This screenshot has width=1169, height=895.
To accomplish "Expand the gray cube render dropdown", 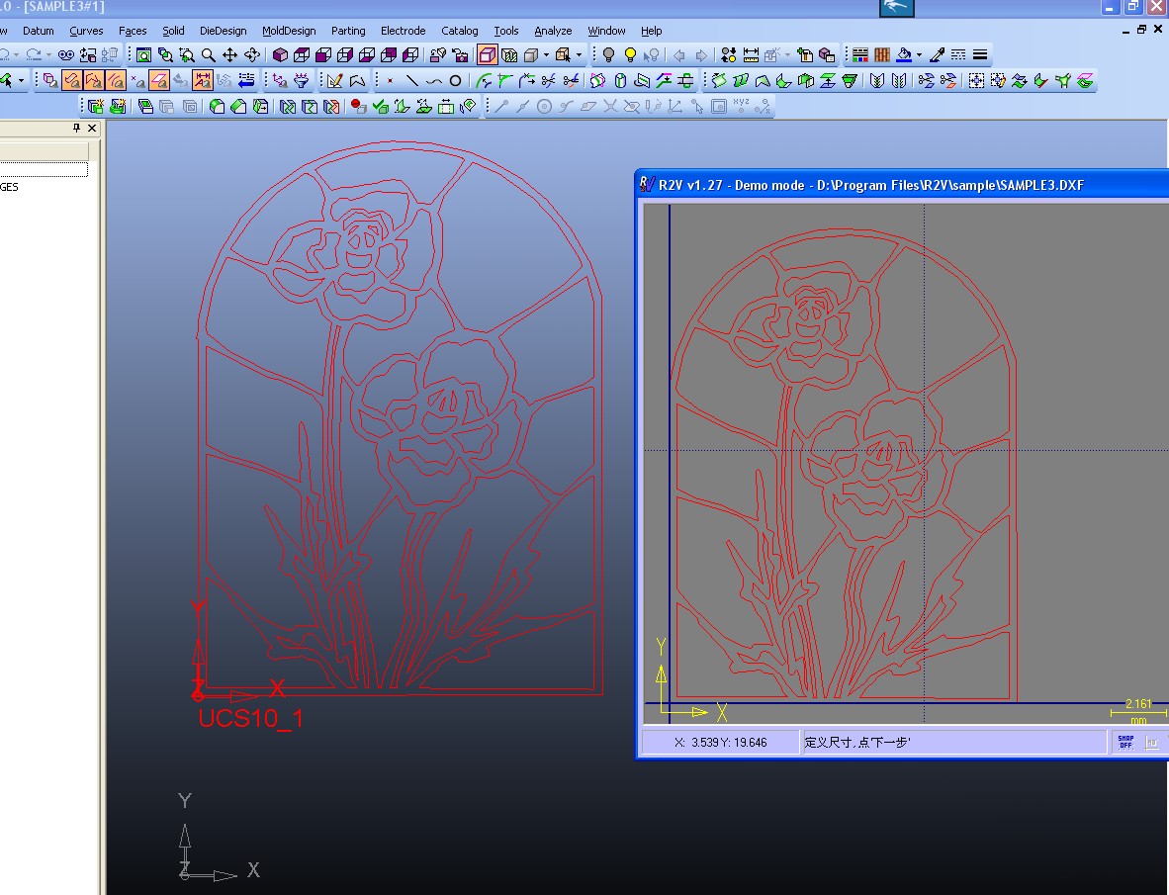I will pyautogui.click(x=546, y=55).
